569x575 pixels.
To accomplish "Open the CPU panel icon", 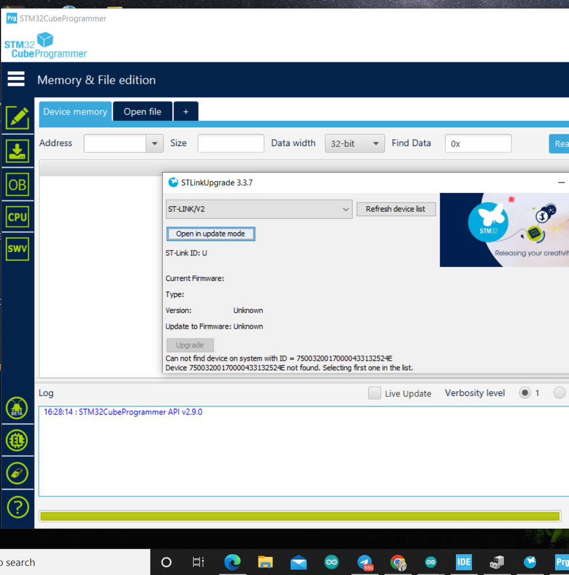I will [x=17, y=217].
